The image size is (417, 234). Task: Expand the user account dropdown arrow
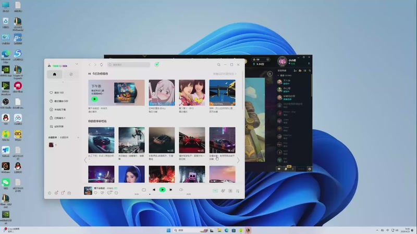tap(77, 64)
